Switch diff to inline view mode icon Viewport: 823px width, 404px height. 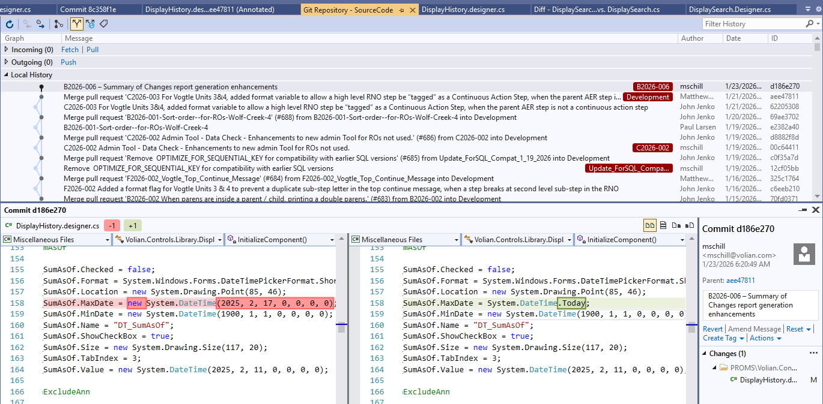pyautogui.click(x=663, y=226)
